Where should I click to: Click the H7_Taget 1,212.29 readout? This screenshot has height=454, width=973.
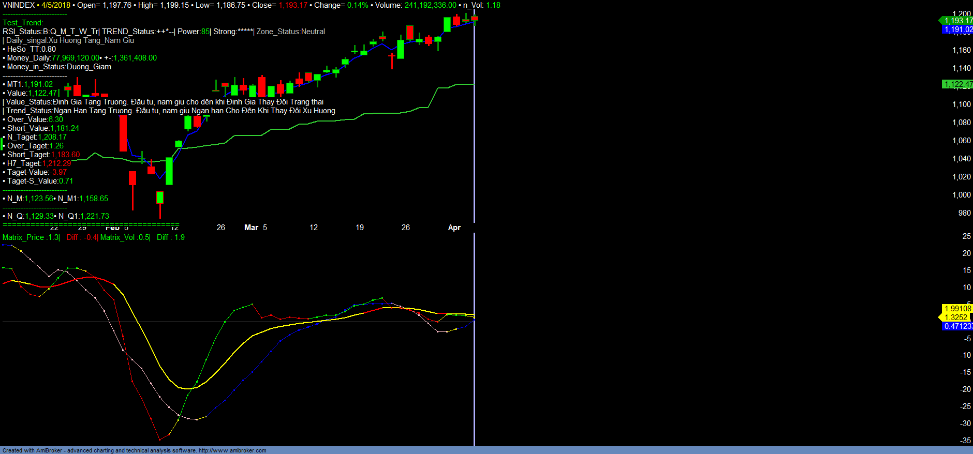[x=56, y=163]
